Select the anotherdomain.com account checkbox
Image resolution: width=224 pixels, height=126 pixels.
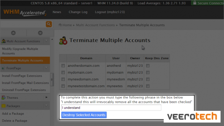click(x=63, y=66)
